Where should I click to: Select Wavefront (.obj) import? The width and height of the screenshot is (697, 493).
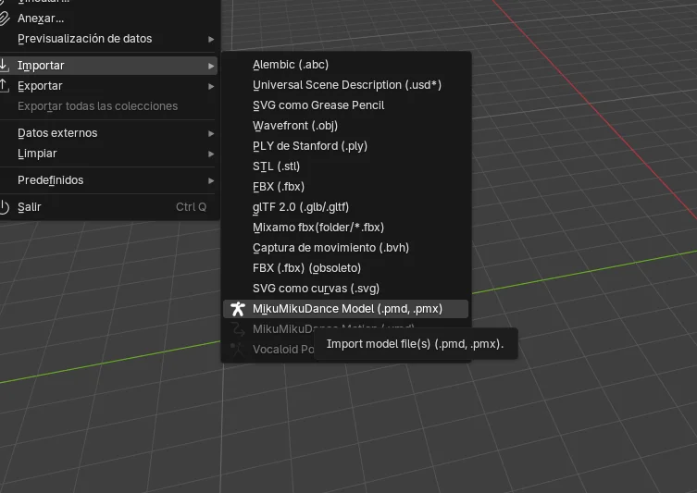(346, 126)
